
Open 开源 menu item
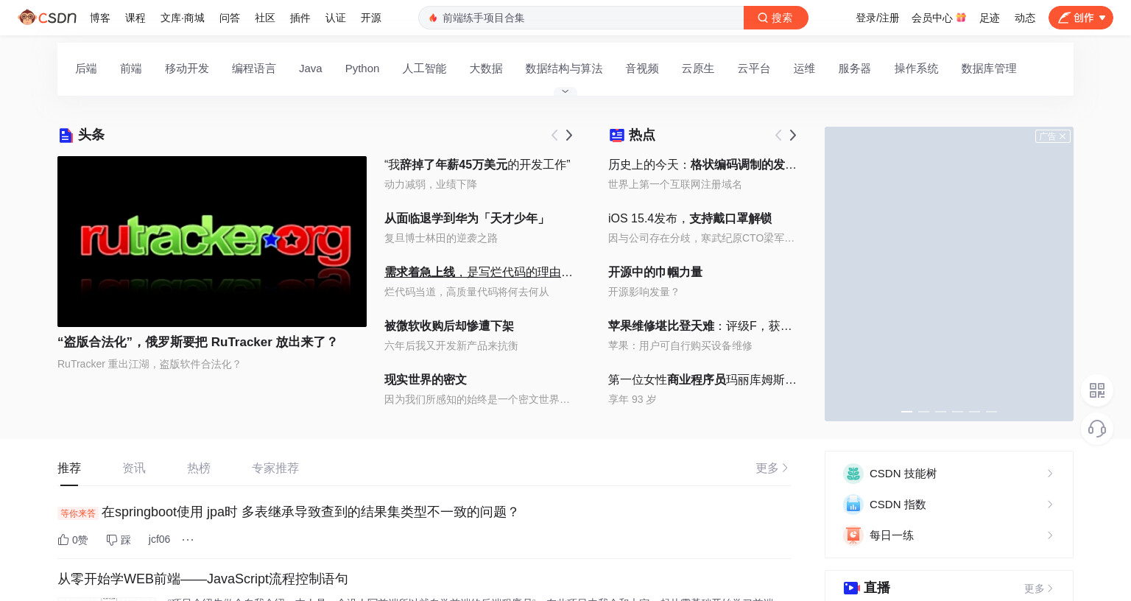click(371, 18)
